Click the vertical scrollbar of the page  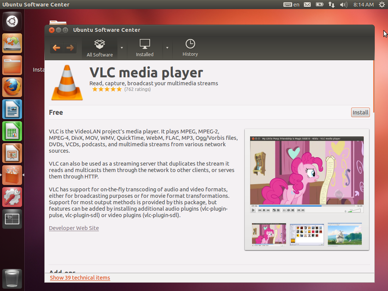[373, 87]
